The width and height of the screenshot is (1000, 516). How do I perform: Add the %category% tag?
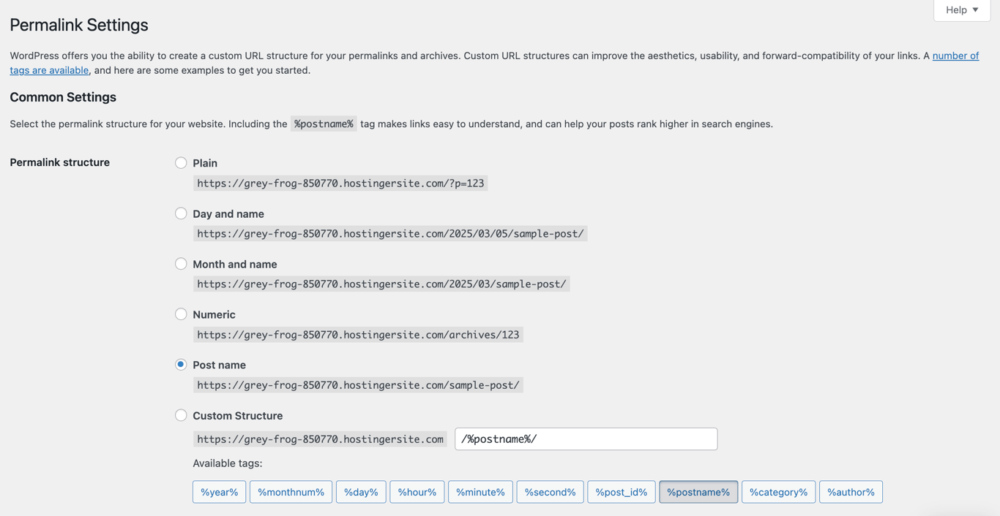(x=778, y=492)
